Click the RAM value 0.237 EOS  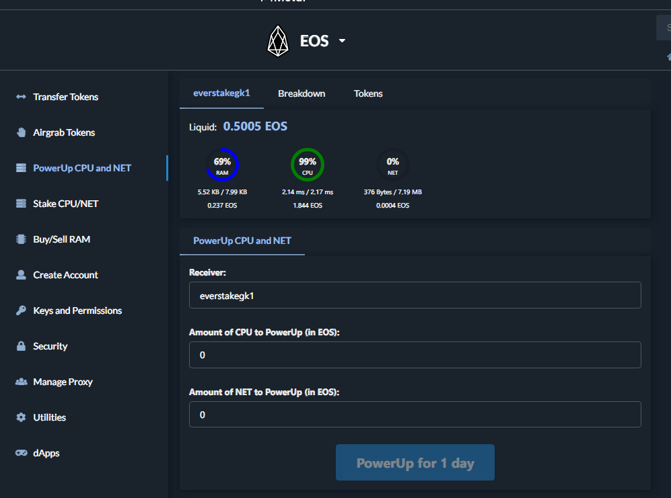point(222,206)
